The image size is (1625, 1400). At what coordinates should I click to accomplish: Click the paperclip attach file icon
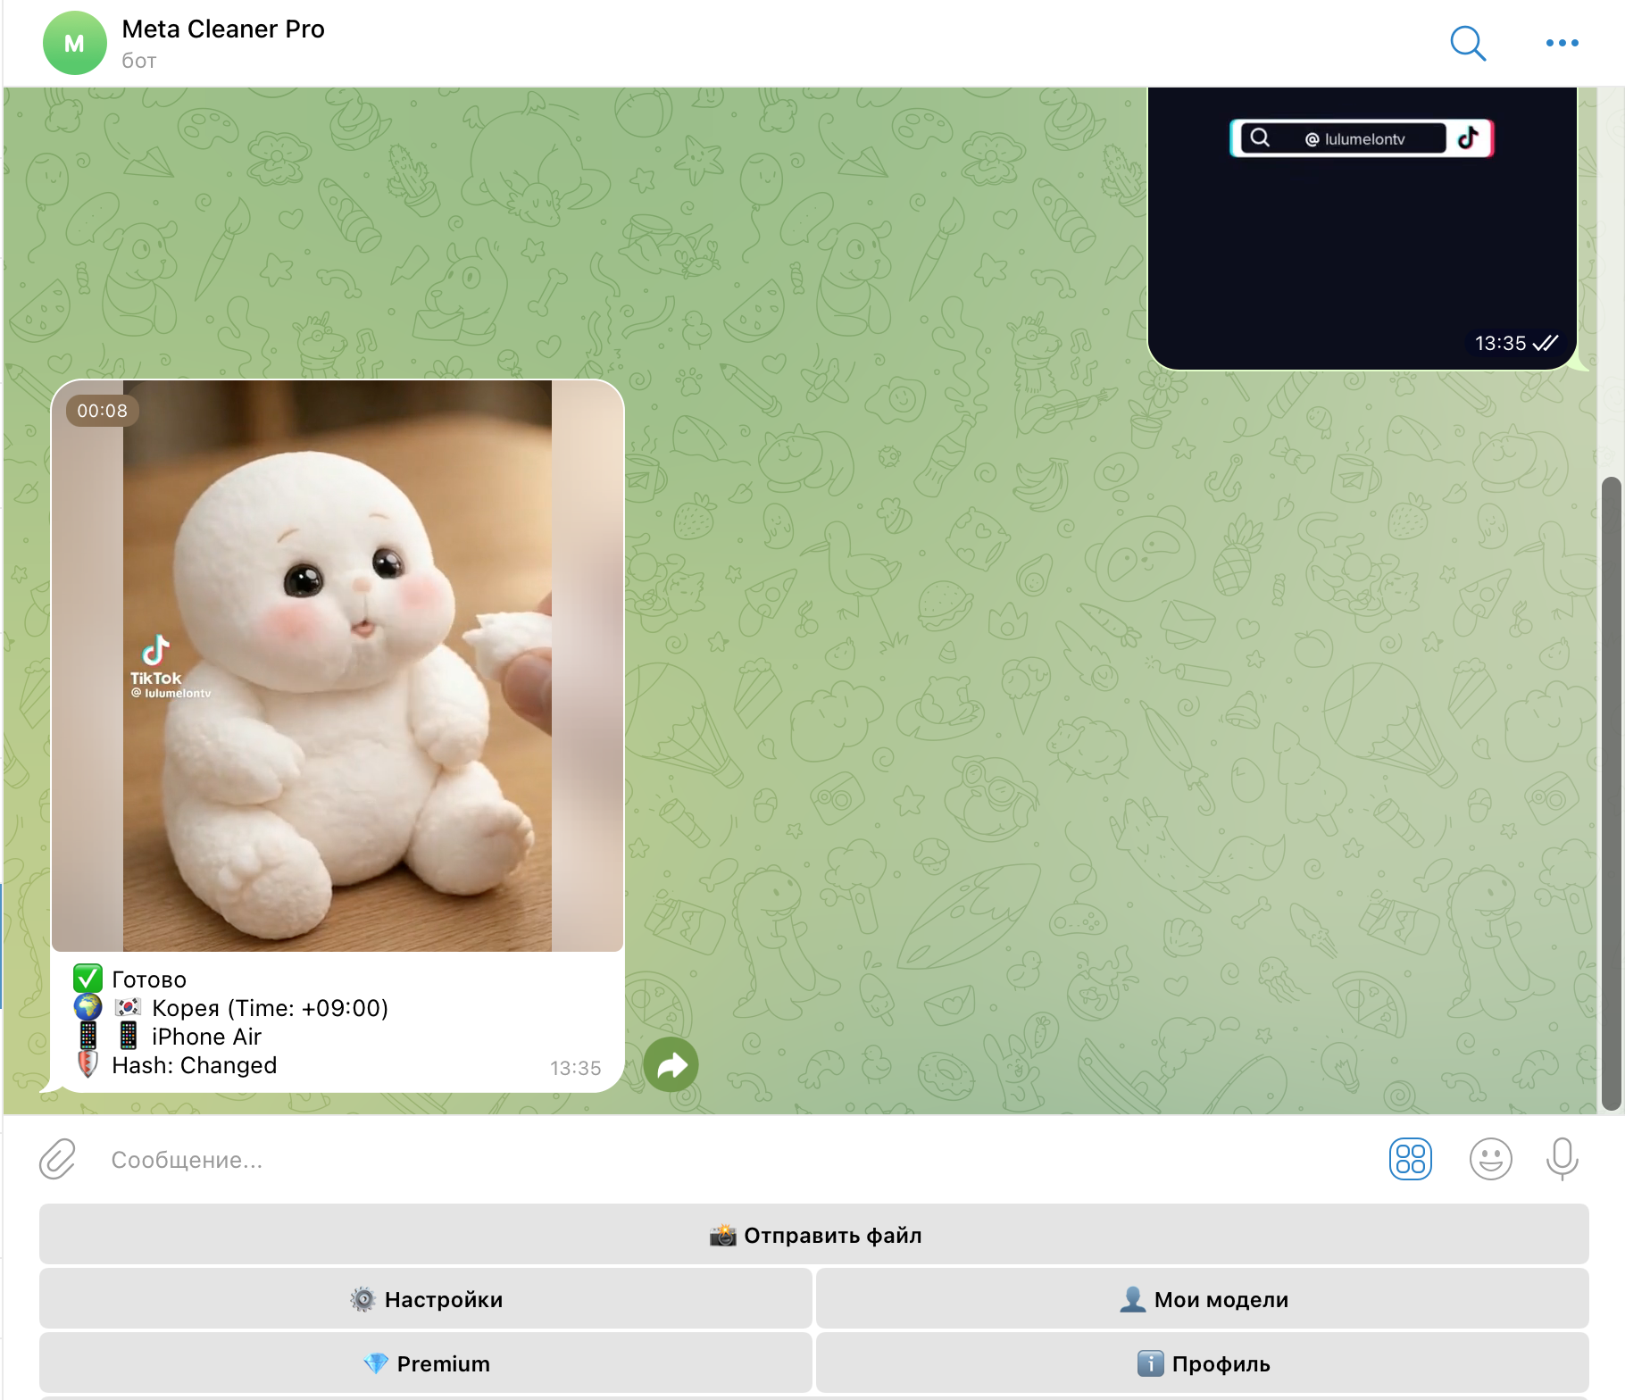[x=58, y=1159]
